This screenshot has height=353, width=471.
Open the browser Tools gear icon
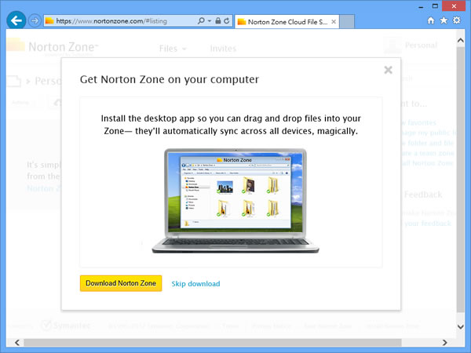pos(457,20)
